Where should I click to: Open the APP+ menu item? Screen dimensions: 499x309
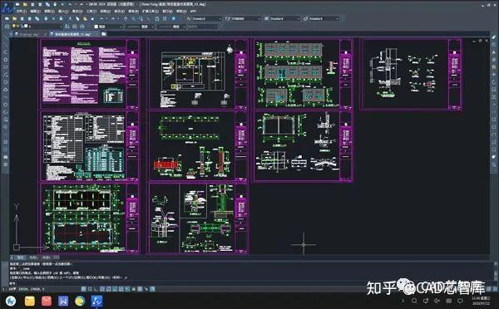(x=193, y=11)
